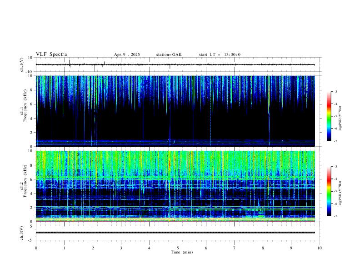Click inside the ch.2 frequency spectrogram
This screenshot has height=278, width=360.
click(175, 186)
